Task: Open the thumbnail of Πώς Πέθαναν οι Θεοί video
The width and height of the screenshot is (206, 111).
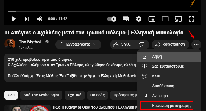Action: tap(27, 108)
